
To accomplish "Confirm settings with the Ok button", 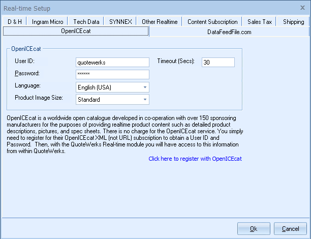I will (x=254, y=229).
